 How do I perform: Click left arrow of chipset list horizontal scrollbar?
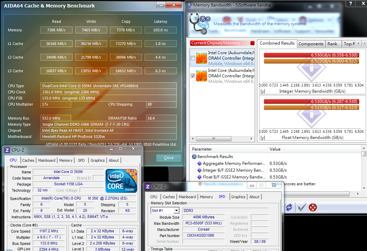193,139
